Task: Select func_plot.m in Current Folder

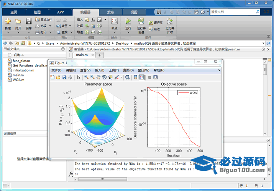Action: (21, 61)
